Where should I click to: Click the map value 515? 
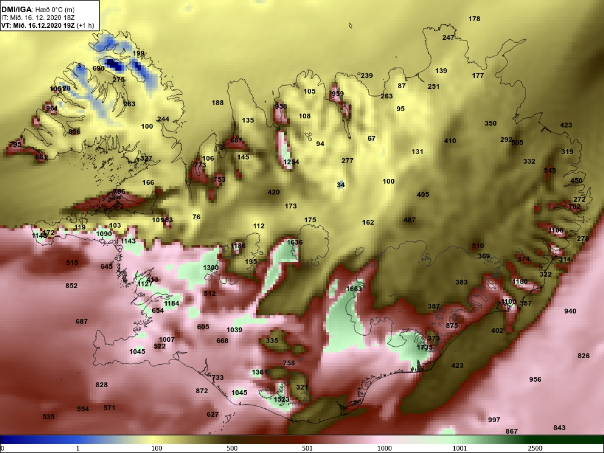pyautogui.click(x=72, y=263)
